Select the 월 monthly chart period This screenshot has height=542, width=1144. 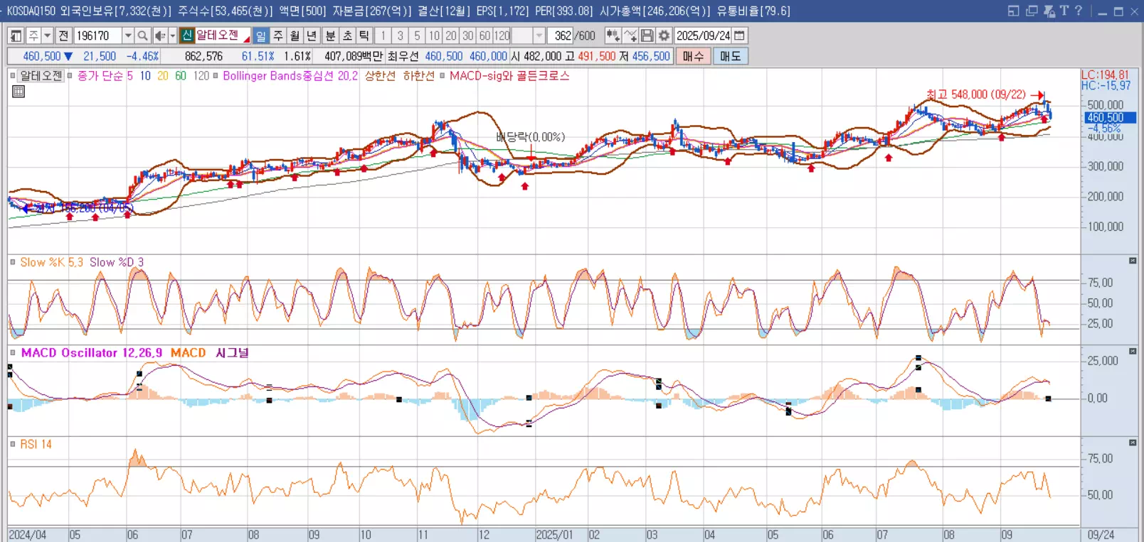[x=295, y=36]
